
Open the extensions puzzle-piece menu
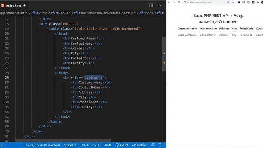(x=258, y=2)
